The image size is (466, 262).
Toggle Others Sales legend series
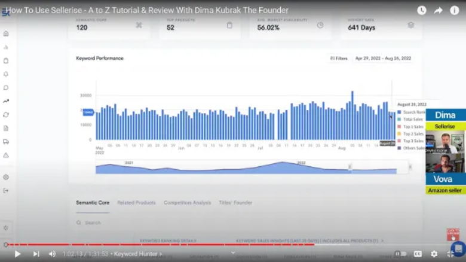[x=412, y=148]
